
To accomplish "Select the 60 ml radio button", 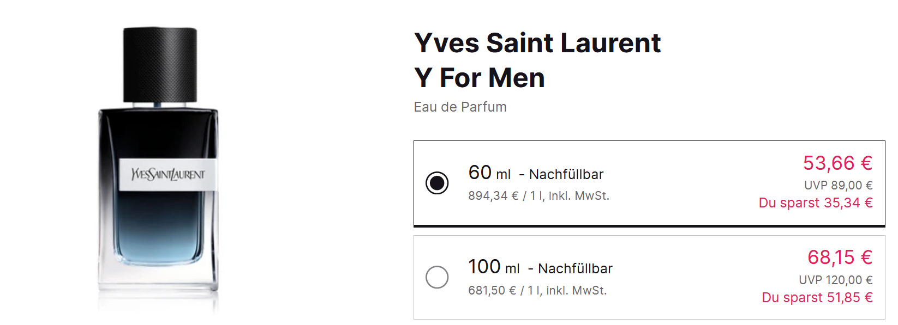I will click(437, 183).
